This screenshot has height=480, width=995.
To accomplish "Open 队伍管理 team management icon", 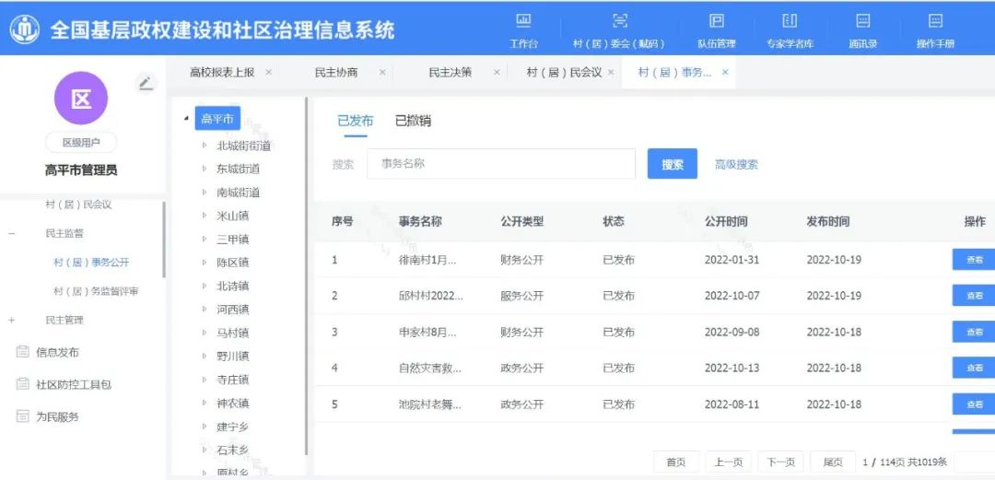I will coord(716,21).
